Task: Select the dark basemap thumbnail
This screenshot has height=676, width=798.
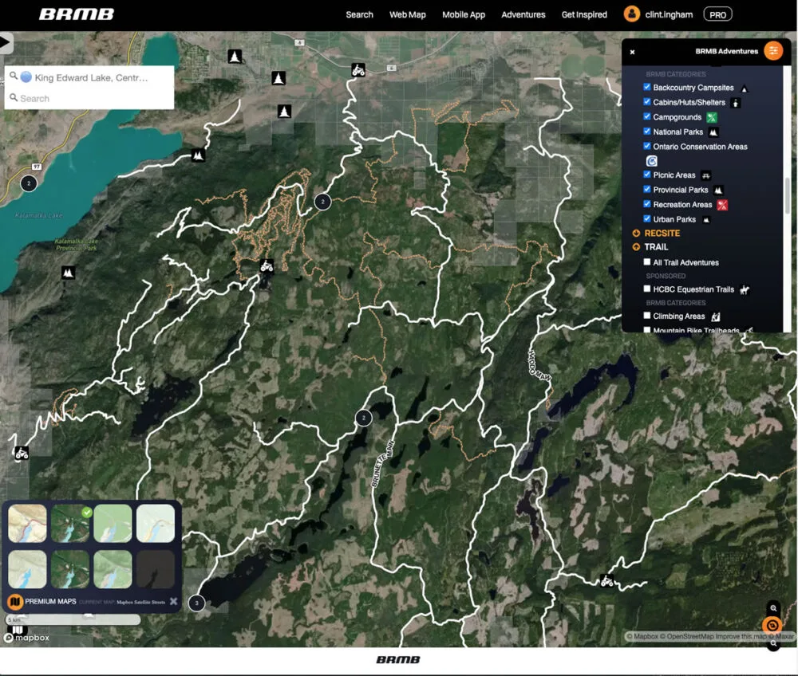Action: pos(155,570)
